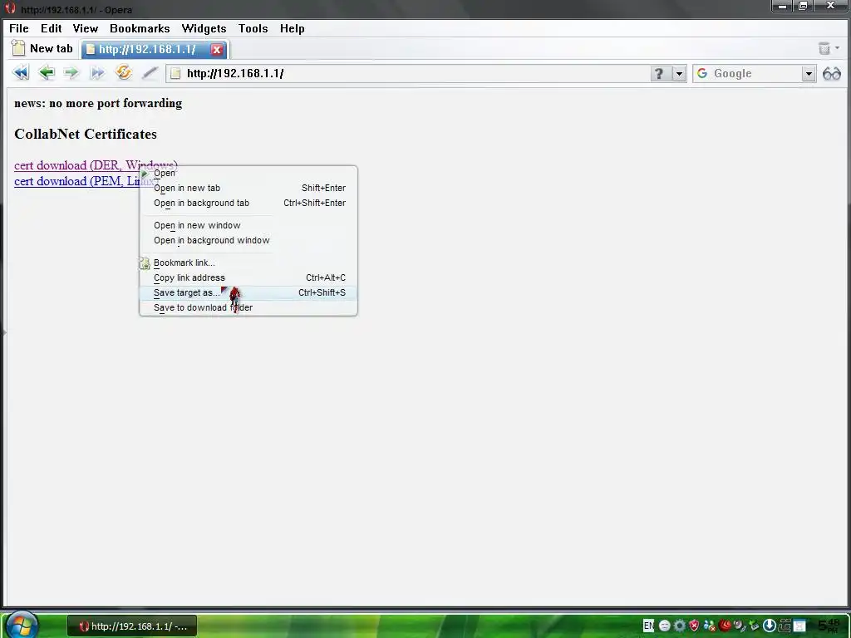Close the 192.168.1.1 tab
Screen dimensions: 851x638
click(x=217, y=49)
